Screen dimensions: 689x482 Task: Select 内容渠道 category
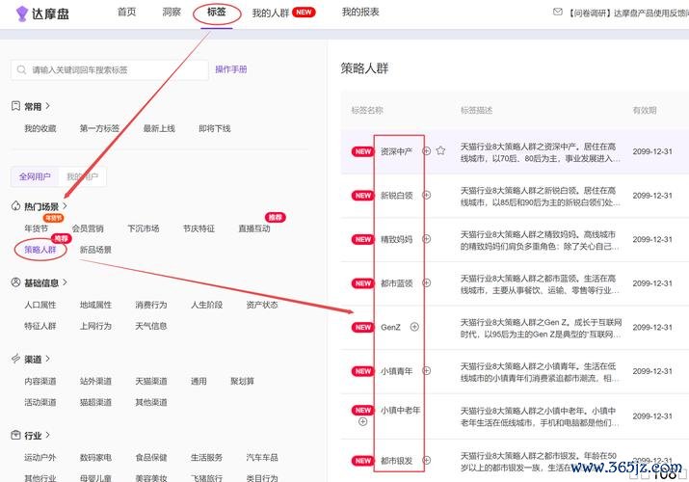click(x=40, y=381)
